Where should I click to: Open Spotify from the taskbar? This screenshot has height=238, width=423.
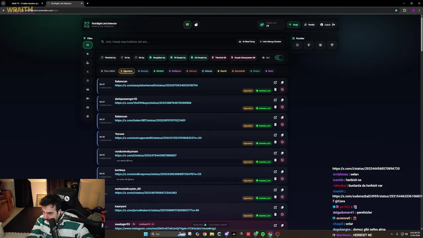[x=263, y=234]
